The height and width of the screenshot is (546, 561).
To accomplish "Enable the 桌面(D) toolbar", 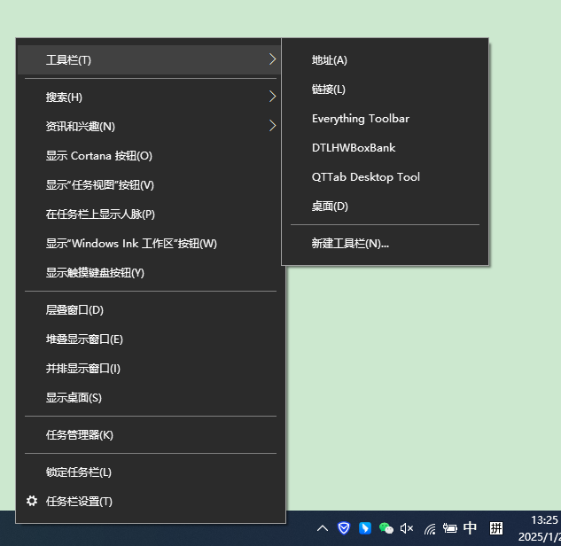I will point(385,207).
